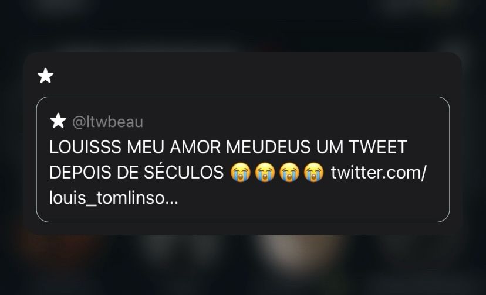Click the first crying emoji
Screen dimensions: 486x295
[241, 172]
